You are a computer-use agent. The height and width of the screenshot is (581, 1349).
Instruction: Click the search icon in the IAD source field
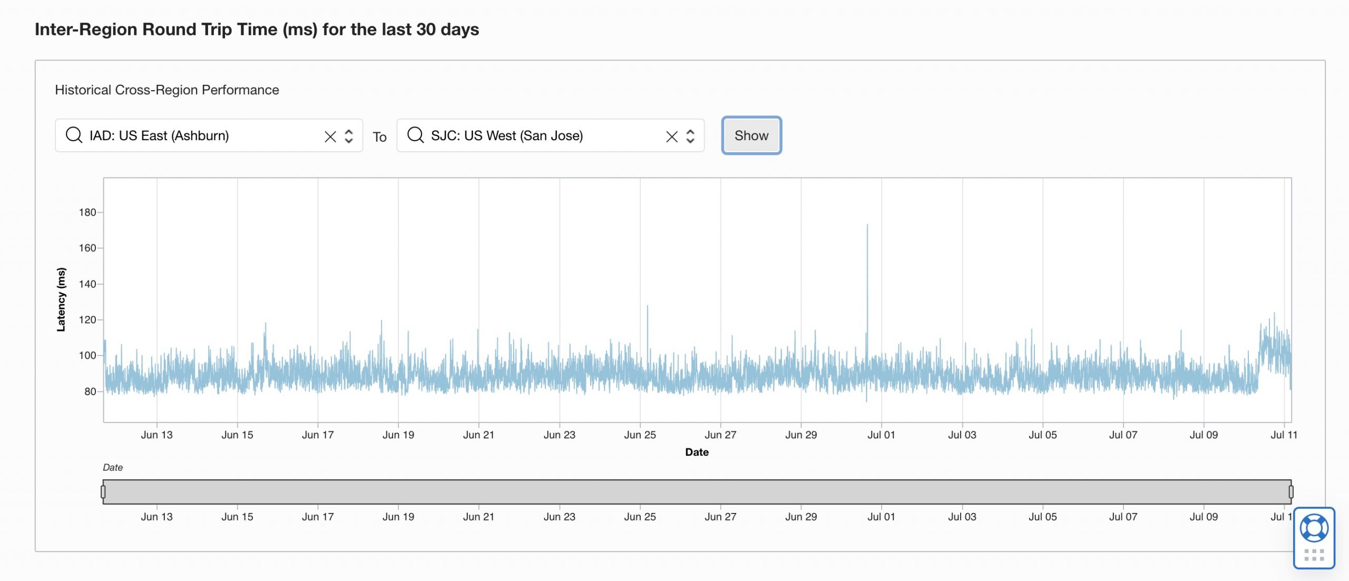(74, 135)
